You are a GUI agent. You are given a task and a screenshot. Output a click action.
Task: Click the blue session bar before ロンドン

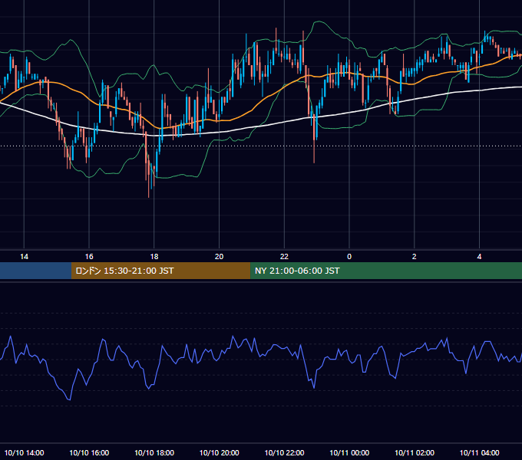(35, 271)
